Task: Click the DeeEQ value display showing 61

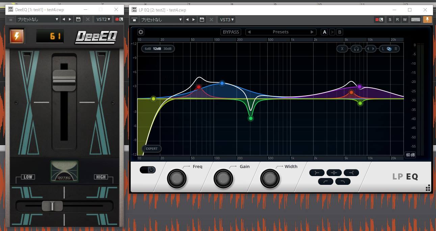Action: 50,36
